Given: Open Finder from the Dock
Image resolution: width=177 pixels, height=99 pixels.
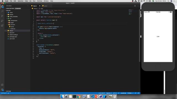Looking at the screenshot, I should (62, 97).
